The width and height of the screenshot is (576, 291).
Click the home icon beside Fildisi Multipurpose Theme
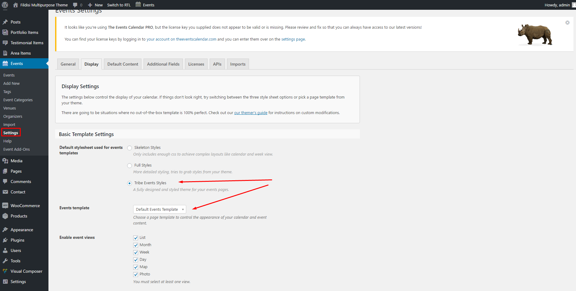coord(16,5)
